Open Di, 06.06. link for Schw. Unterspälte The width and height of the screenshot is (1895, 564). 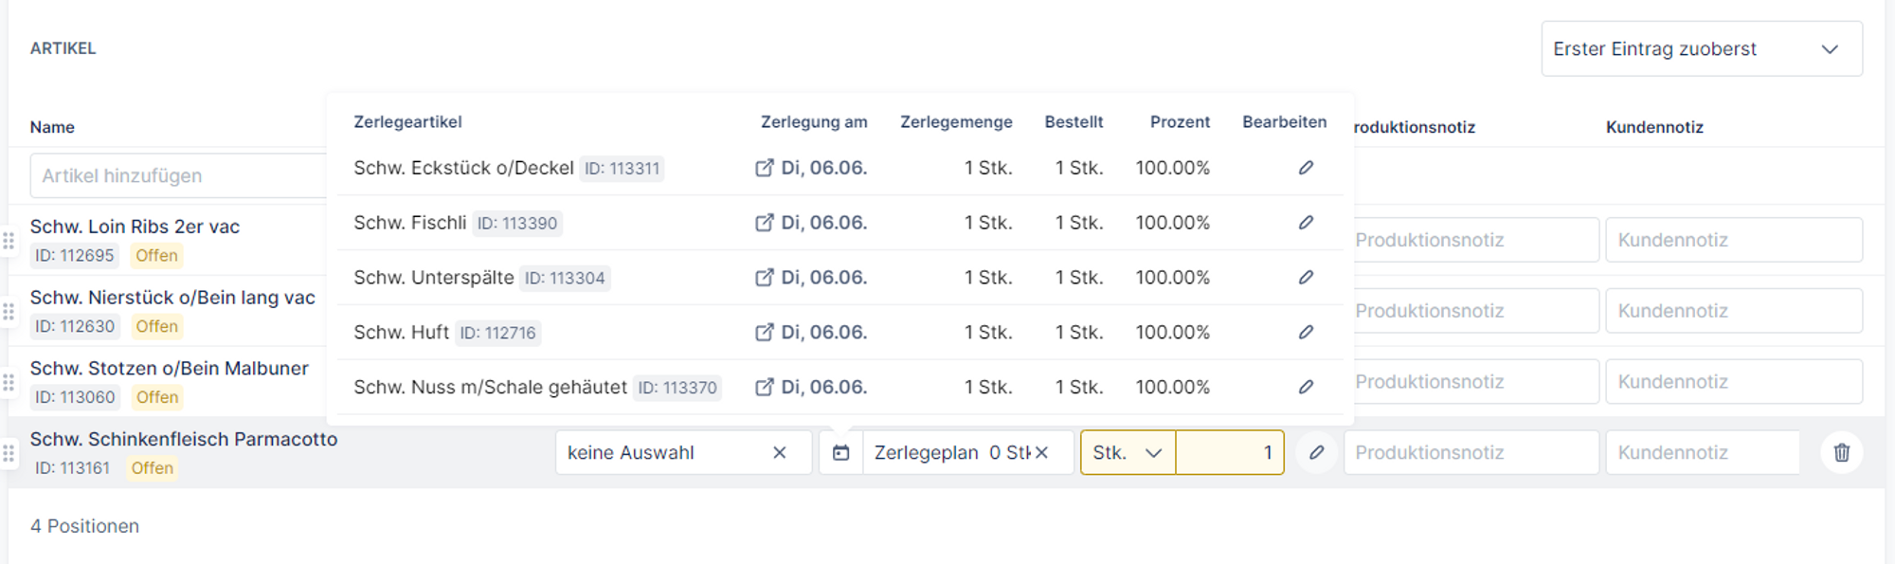point(822,278)
